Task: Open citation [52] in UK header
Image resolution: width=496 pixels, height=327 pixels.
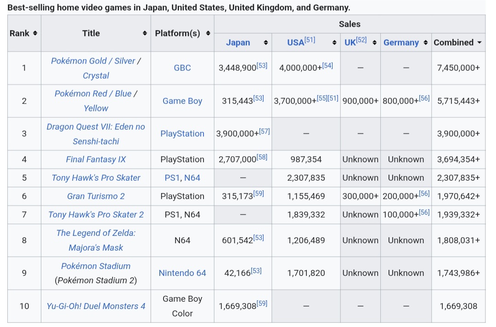Action: point(361,40)
